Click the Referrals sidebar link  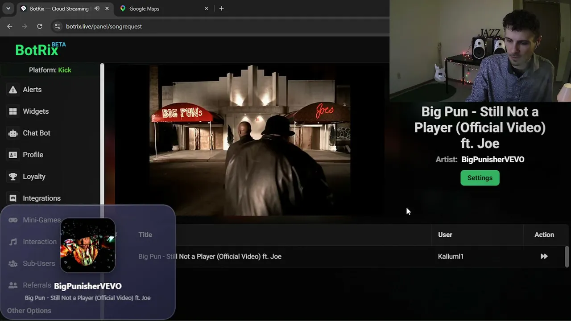[37, 285]
